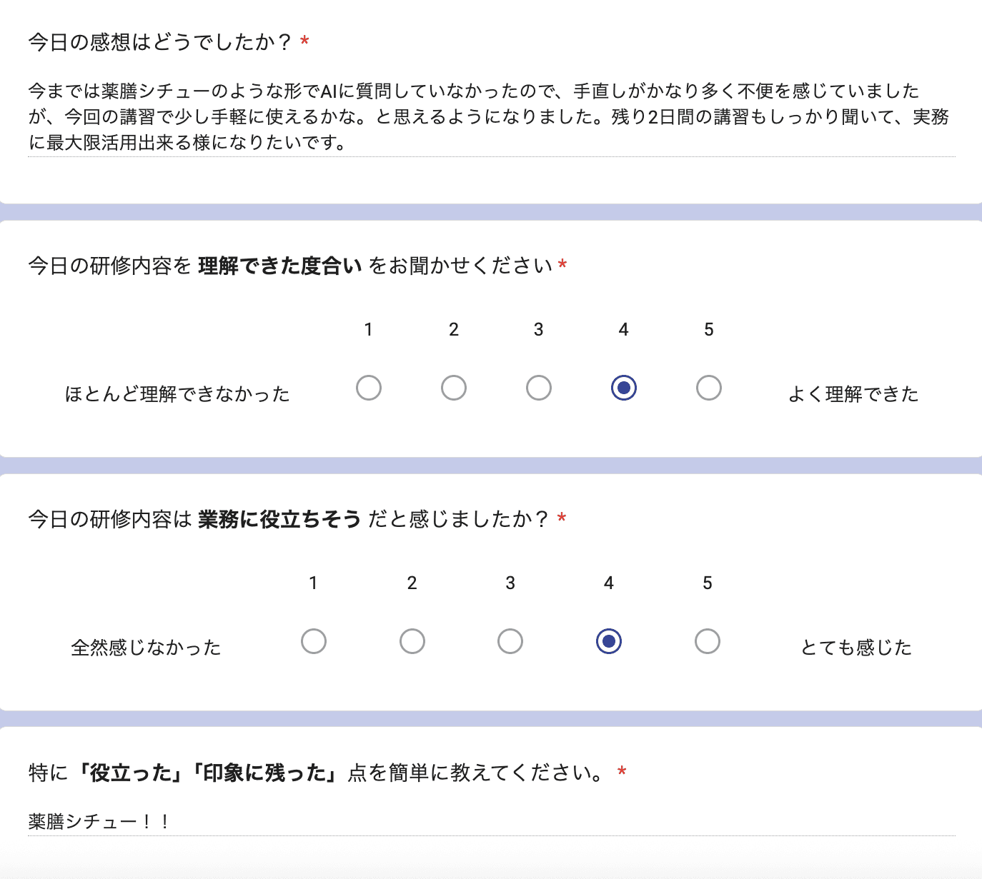Click the 全然感じなかった scale label
This screenshot has height=879, width=982.
pos(147,648)
